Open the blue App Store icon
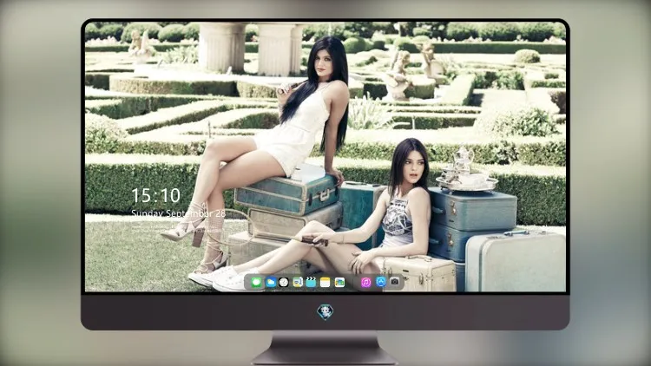651x366 pixels. tap(381, 282)
